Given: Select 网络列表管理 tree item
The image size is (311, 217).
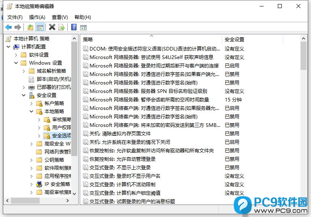Looking at the screenshot, I should (x=58, y=152).
